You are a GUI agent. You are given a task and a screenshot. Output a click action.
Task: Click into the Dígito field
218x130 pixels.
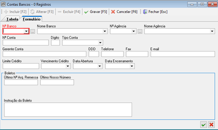point(55,43)
